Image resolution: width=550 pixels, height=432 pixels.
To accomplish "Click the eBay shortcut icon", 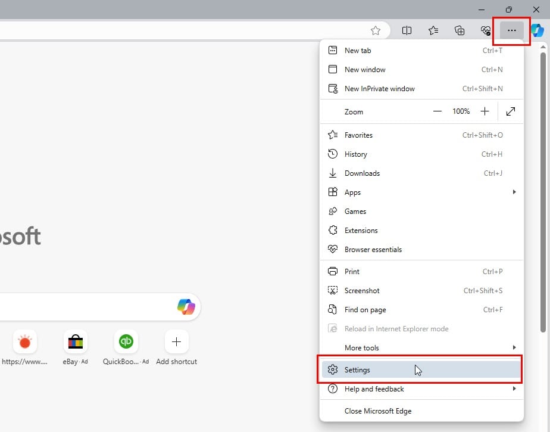I will pos(75,342).
